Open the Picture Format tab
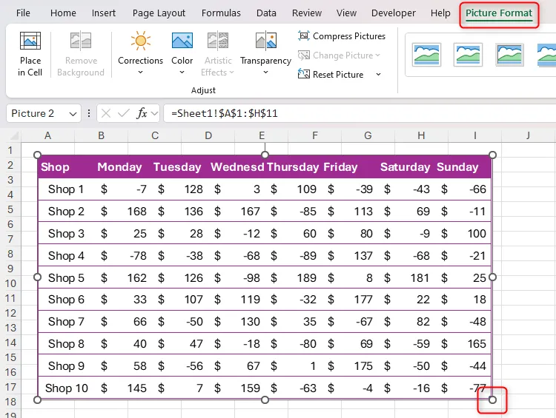 click(498, 13)
